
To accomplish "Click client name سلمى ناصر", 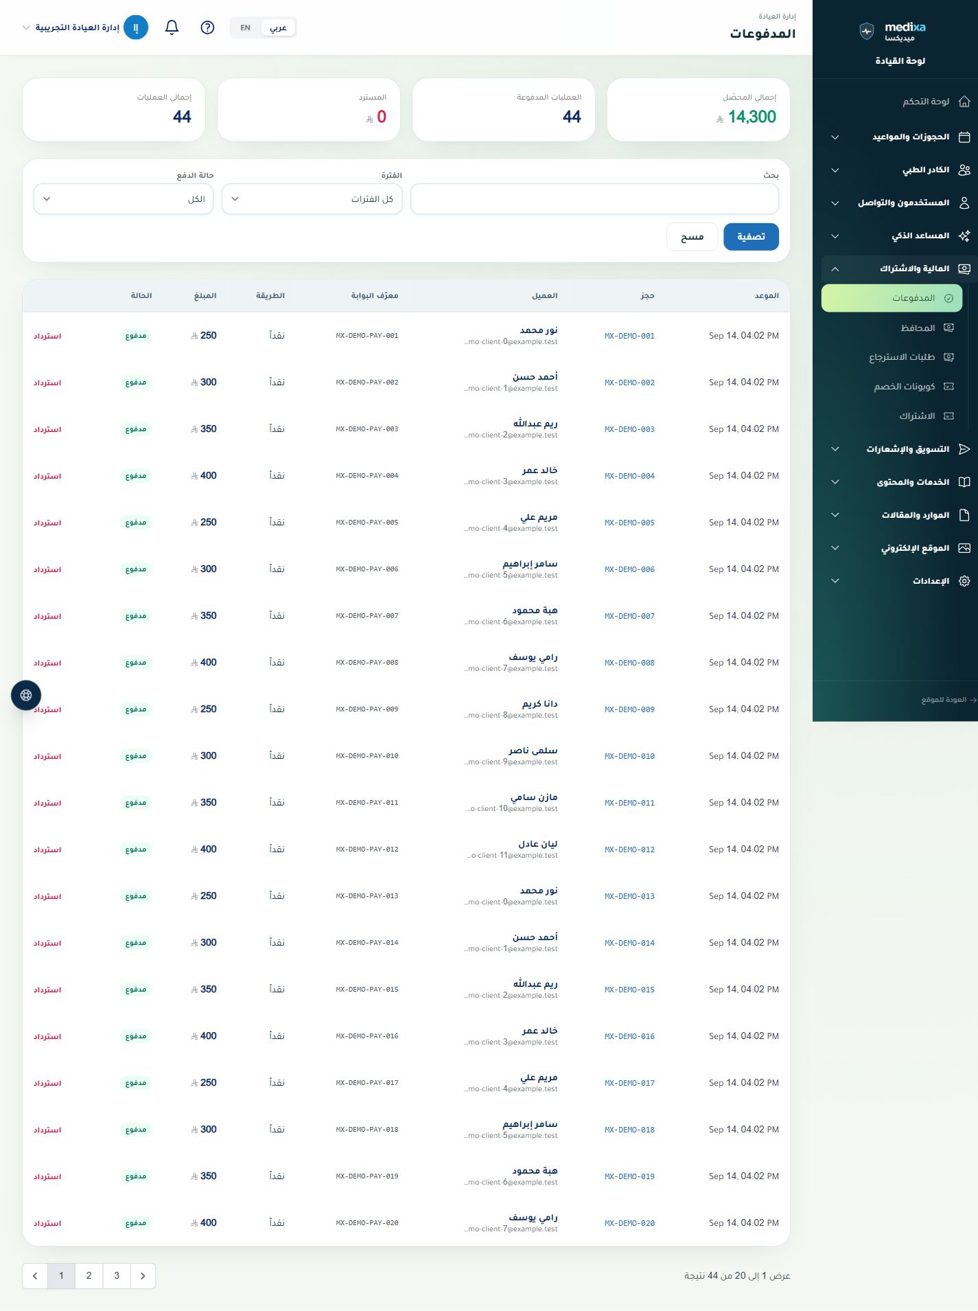I will pos(533,751).
